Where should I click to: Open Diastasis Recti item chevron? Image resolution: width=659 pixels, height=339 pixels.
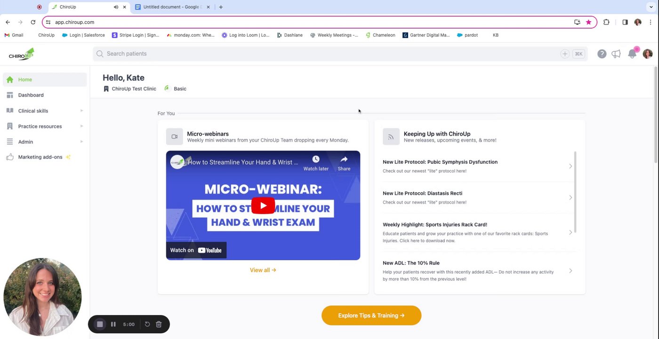pos(571,198)
